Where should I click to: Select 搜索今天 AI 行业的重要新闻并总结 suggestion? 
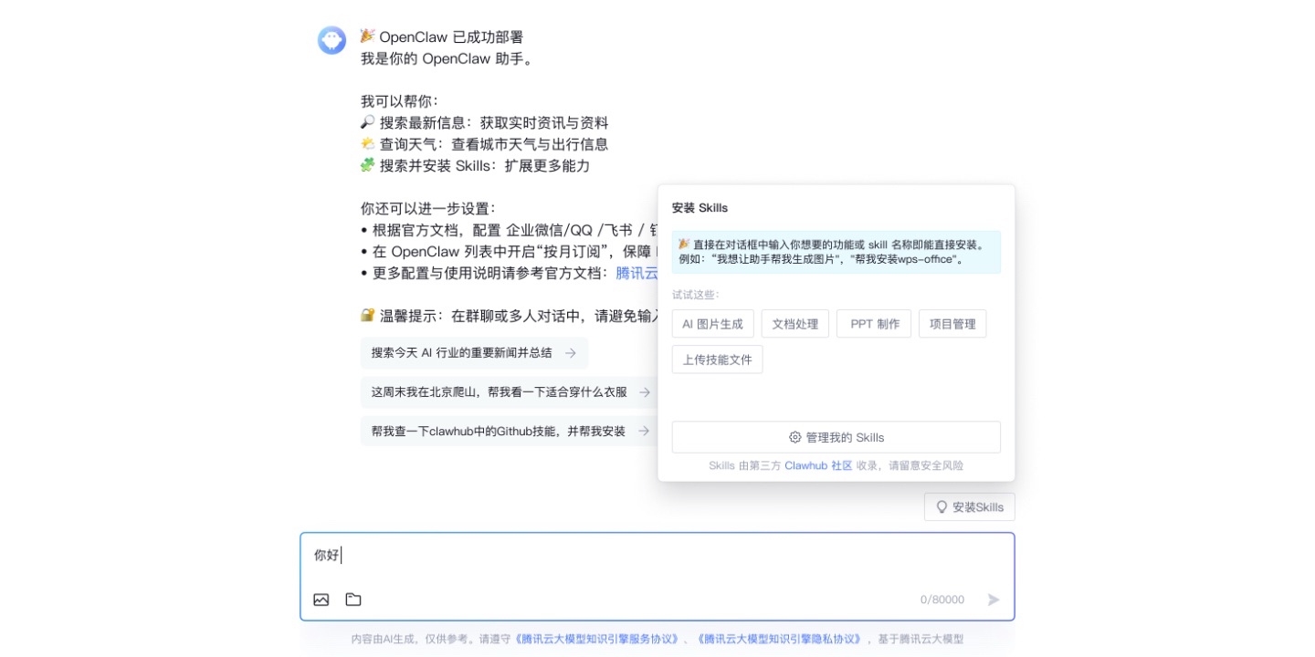point(462,353)
